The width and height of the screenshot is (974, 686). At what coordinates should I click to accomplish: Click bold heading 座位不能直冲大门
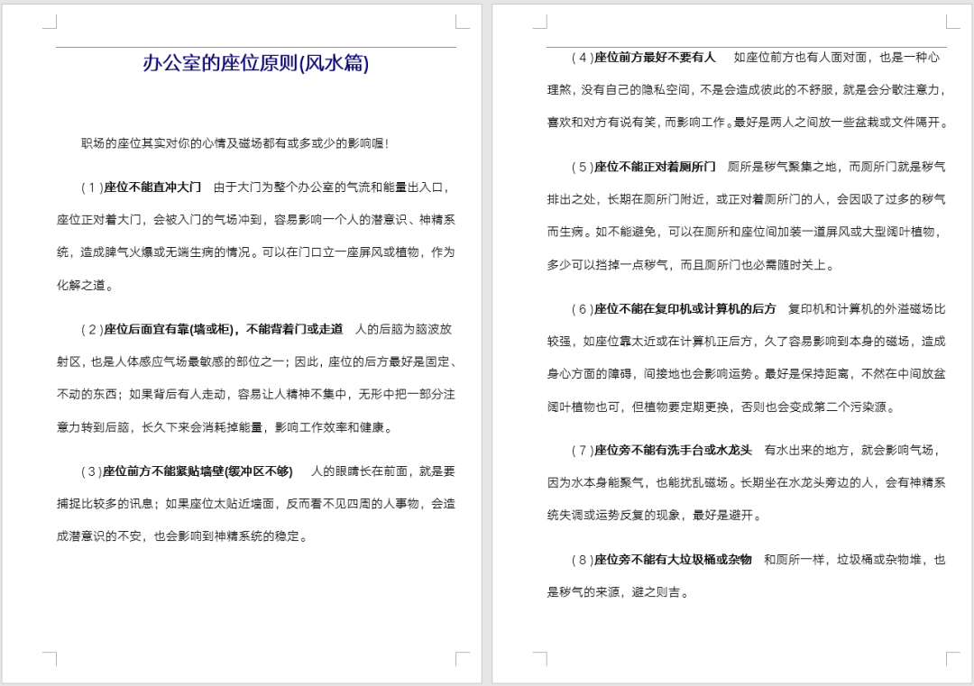pos(152,188)
